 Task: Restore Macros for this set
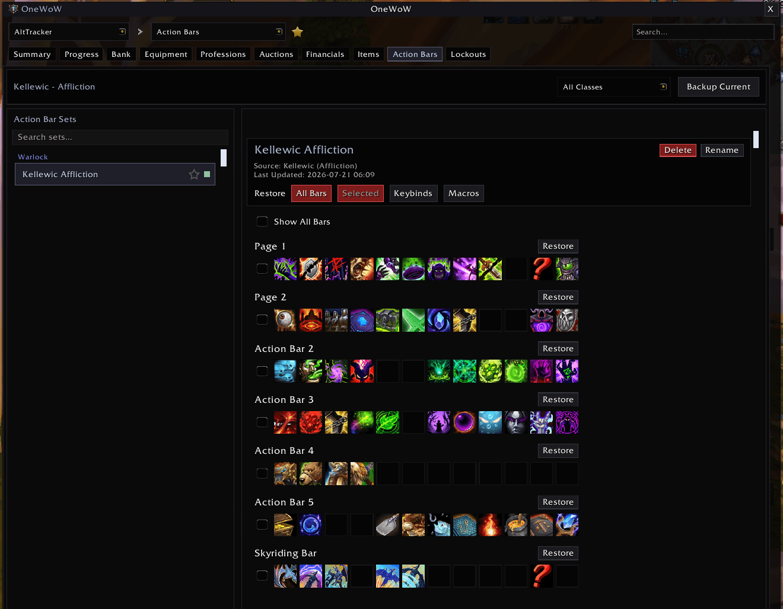click(x=464, y=194)
